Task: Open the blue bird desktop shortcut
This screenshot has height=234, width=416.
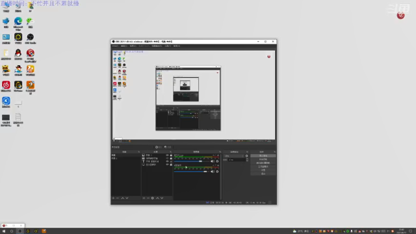Action: point(6,23)
